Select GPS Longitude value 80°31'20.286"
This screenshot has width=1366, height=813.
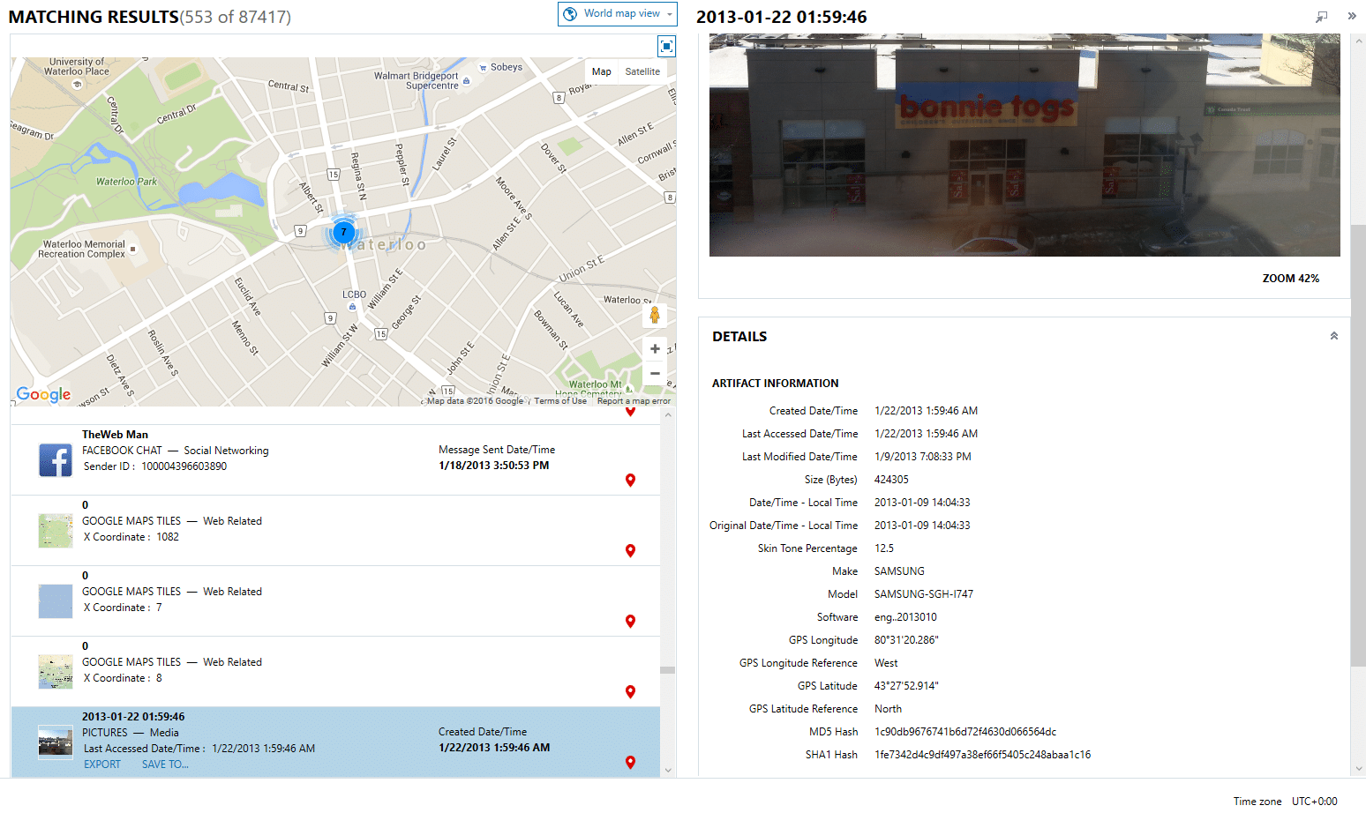pyautogui.click(x=906, y=640)
